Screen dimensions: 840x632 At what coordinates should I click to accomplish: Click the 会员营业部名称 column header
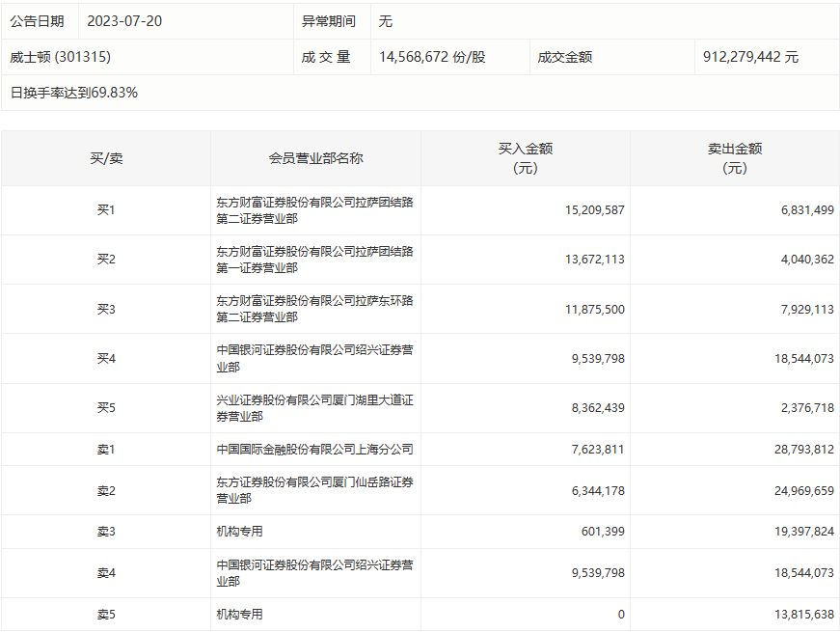click(x=315, y=158)
